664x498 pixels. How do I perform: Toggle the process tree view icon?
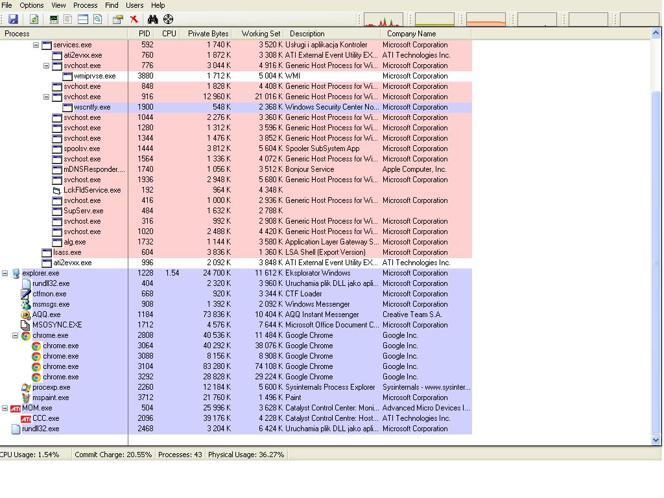(67, 19)
